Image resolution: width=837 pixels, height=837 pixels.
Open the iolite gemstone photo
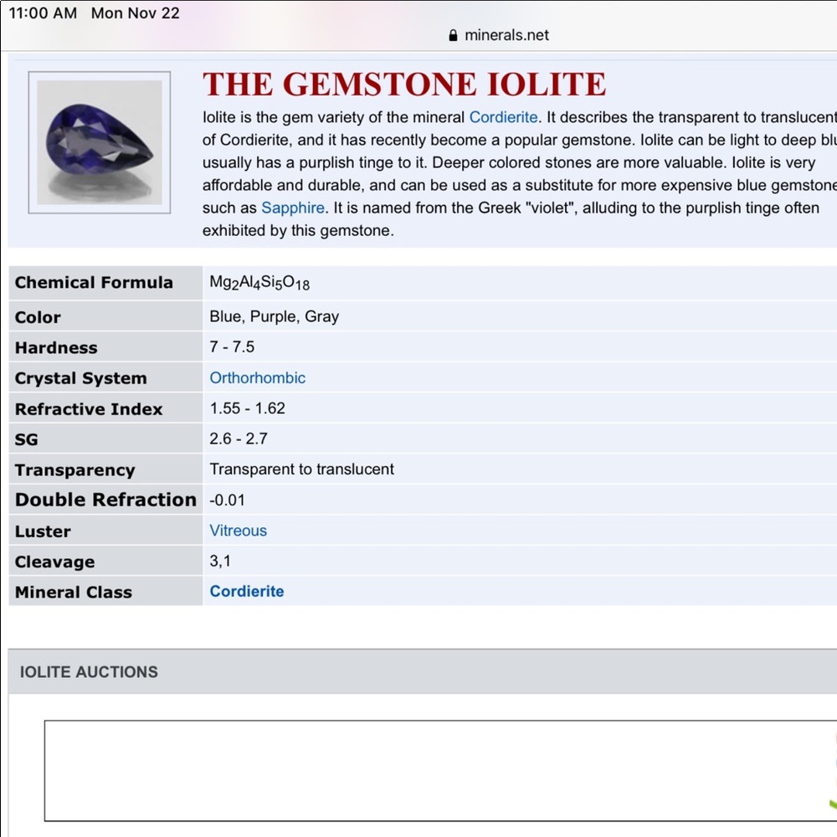pos(98,142)
